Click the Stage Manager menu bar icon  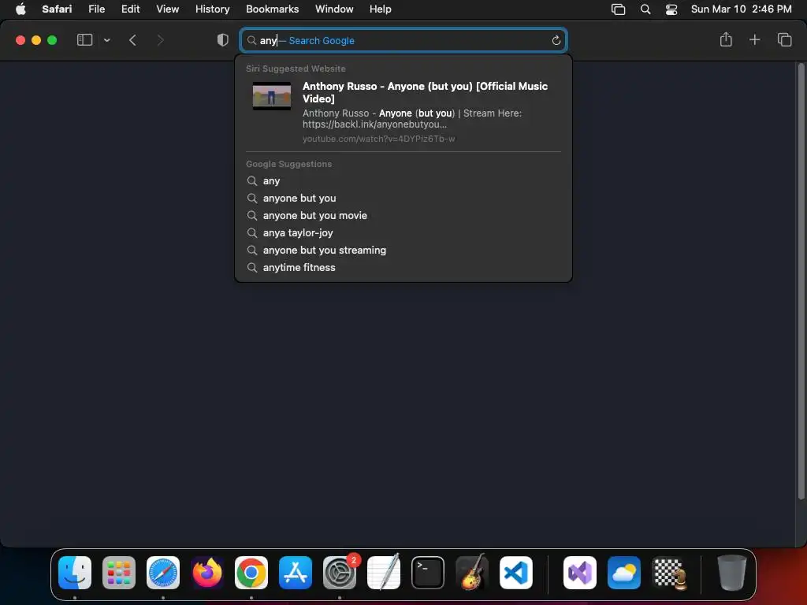(x=618, y=9)
